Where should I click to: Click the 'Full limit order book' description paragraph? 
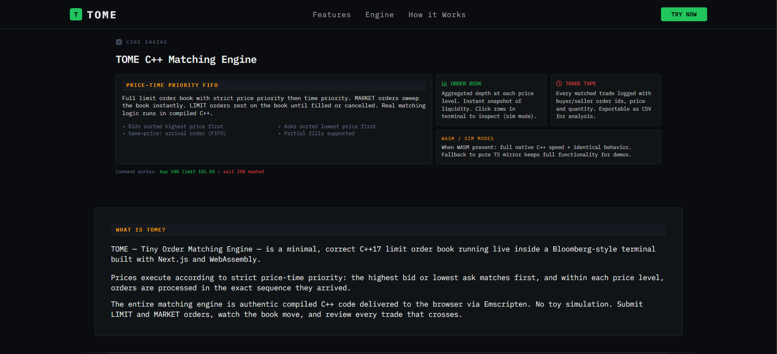[274, 106]
